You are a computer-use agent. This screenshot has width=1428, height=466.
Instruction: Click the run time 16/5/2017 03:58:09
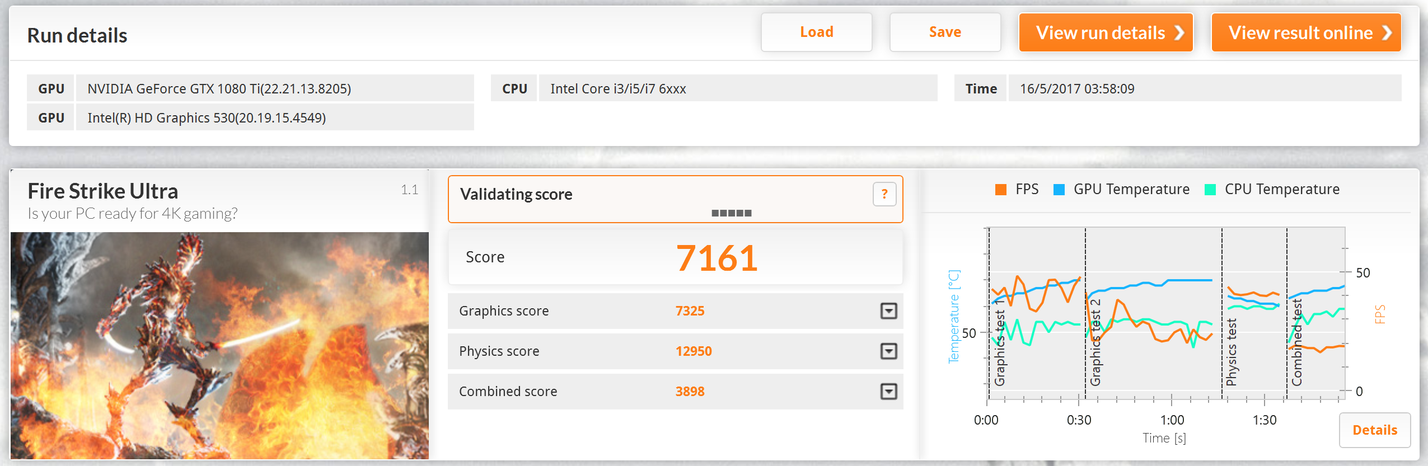point(1205,88)
